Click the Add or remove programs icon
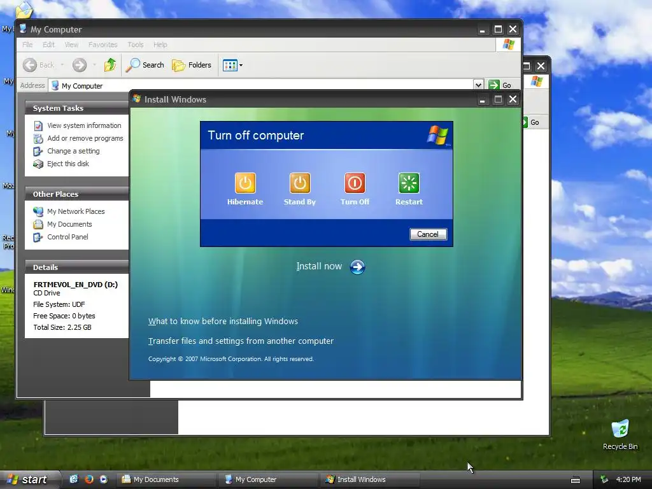 click(x=38, y=138)
